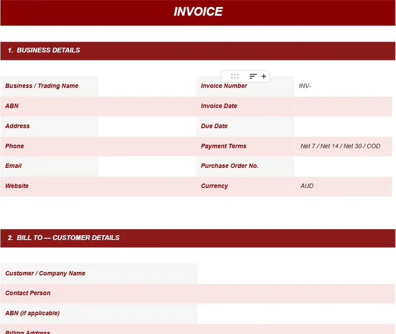
Task: Click the ABN label in business details
Action: pyautogui.click(x=12, y=106)
